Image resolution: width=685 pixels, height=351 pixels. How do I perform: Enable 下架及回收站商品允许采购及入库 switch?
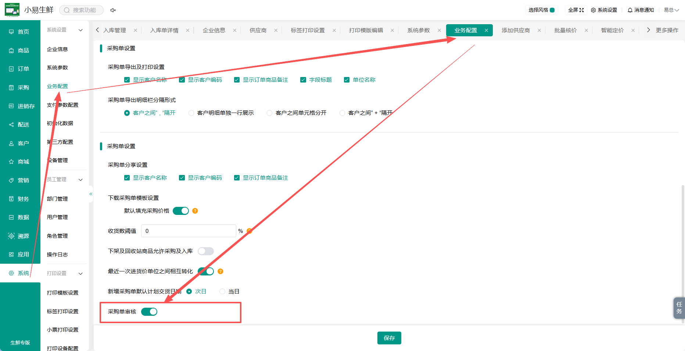pos(206,251)
